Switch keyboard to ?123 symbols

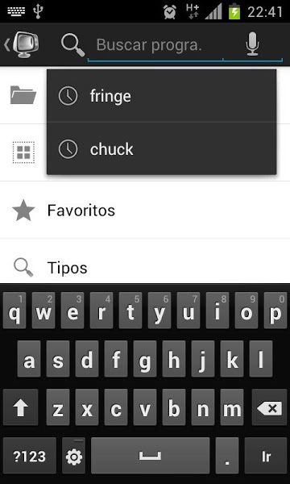pyautogui.click(x=30, y=456)
